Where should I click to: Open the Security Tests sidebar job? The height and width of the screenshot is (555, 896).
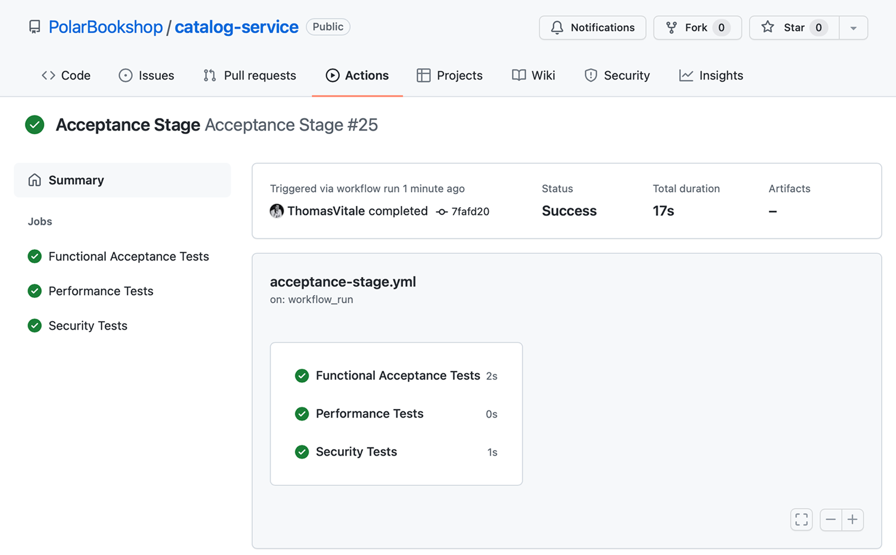tap(88, 326)
